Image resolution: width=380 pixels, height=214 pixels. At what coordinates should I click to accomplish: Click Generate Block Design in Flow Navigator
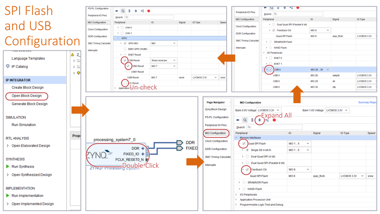click(x=30, y=104)
